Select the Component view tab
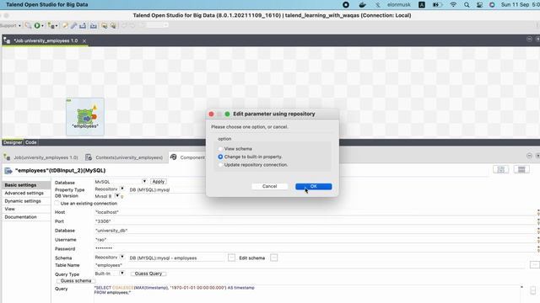 [x=187, y=157]
